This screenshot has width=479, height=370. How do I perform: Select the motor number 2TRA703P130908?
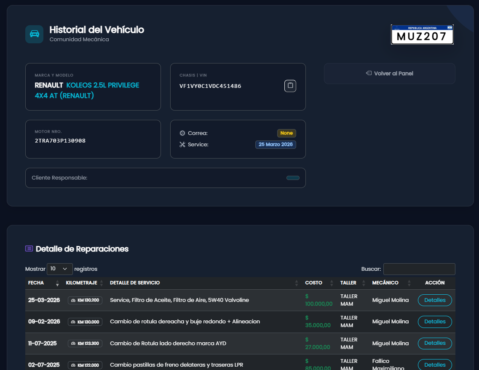pyautogui.click(x=60, y=141)
